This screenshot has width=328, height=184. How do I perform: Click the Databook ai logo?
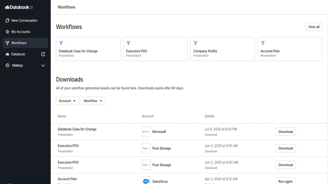(x=19, y=7)
